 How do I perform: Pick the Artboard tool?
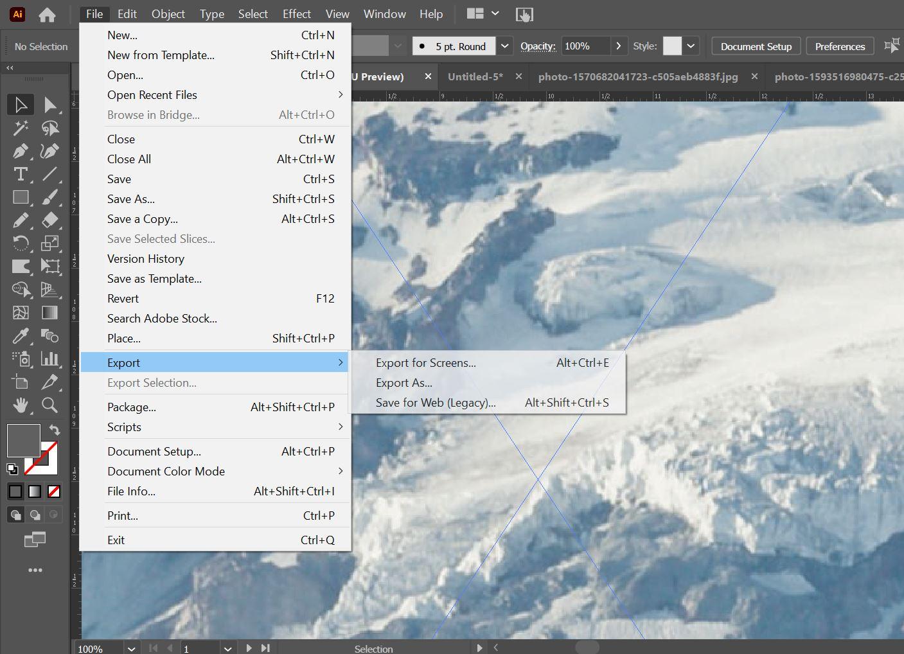[21, 382]
